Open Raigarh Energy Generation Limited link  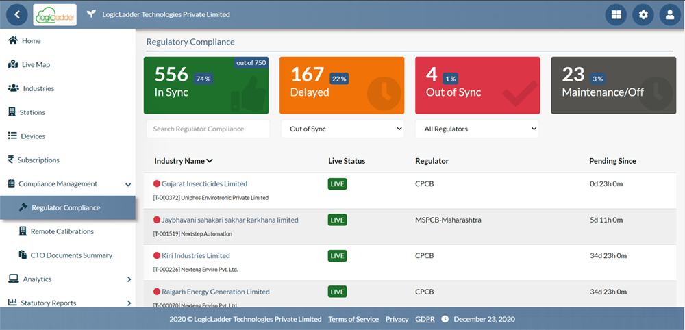[x=216, y=292]
